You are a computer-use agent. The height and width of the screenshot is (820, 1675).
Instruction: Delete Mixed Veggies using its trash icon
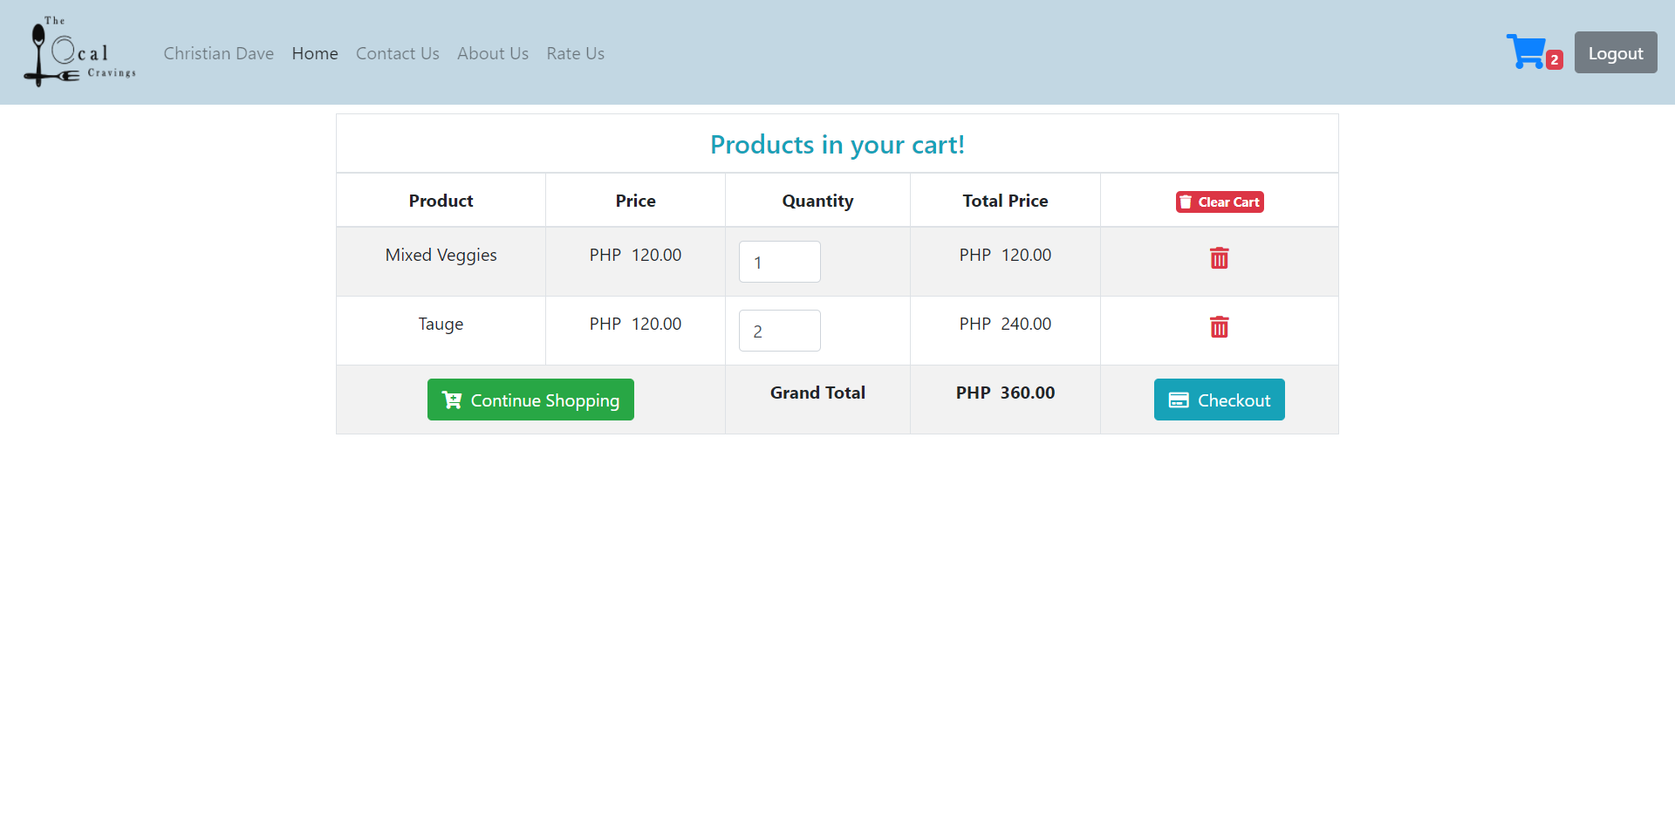[1219, 258]
